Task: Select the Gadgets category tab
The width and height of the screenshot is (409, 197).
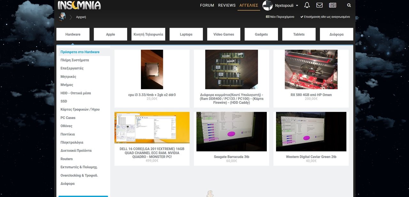Action: click(x=261, y=34)
